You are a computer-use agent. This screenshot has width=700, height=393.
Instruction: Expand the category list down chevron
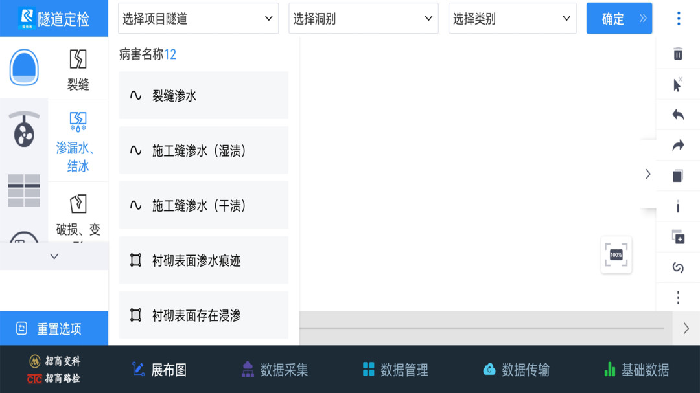pos(54,256)
